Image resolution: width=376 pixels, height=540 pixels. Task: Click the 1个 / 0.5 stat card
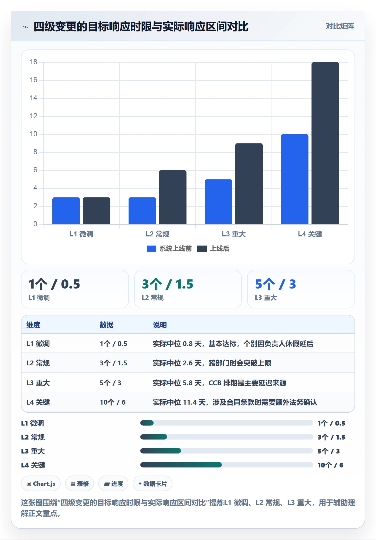(x=75, y=289)
